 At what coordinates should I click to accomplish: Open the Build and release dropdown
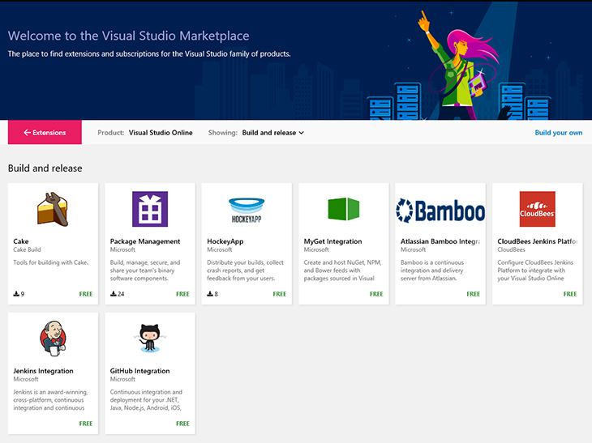coord(273,133)
